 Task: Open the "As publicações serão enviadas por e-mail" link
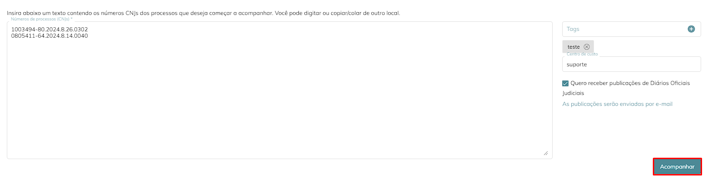(617, 104)
